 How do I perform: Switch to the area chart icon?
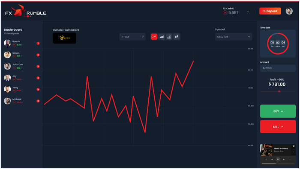coord(162,37)
